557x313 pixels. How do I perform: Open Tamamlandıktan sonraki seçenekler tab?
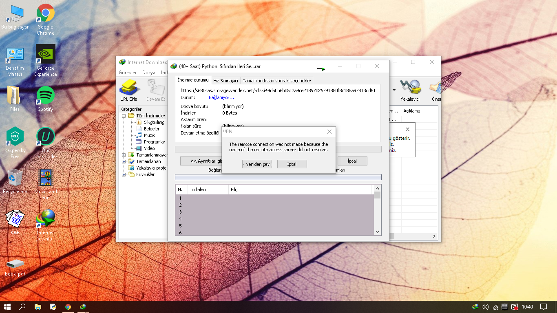(277, 81)
